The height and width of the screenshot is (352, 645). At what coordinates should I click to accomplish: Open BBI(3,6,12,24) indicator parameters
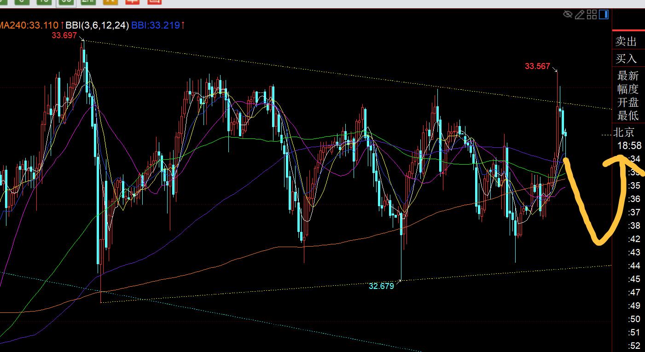pos(97,25)
